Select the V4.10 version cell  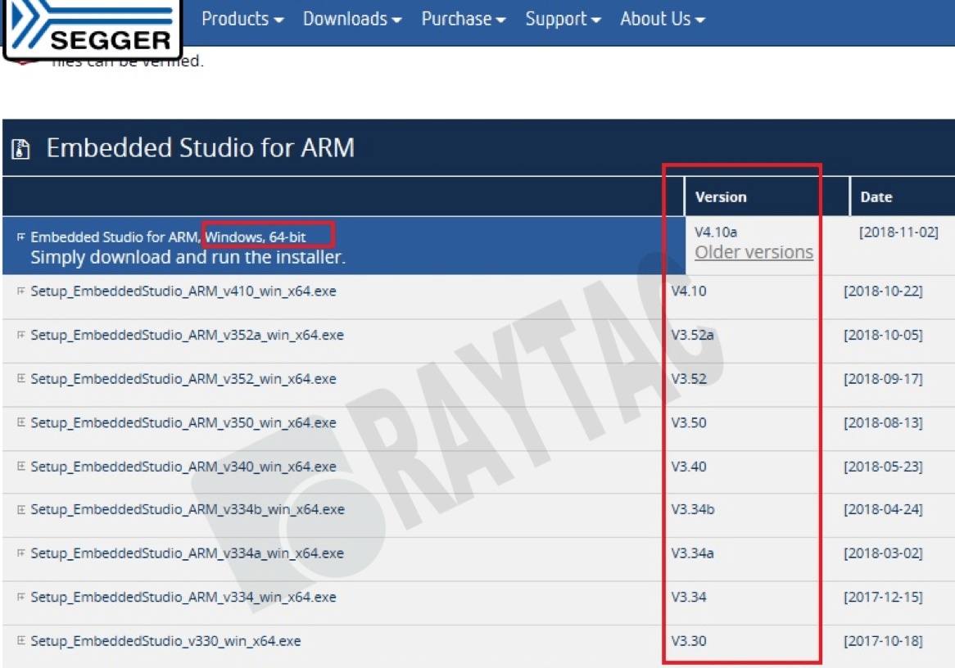689,291
